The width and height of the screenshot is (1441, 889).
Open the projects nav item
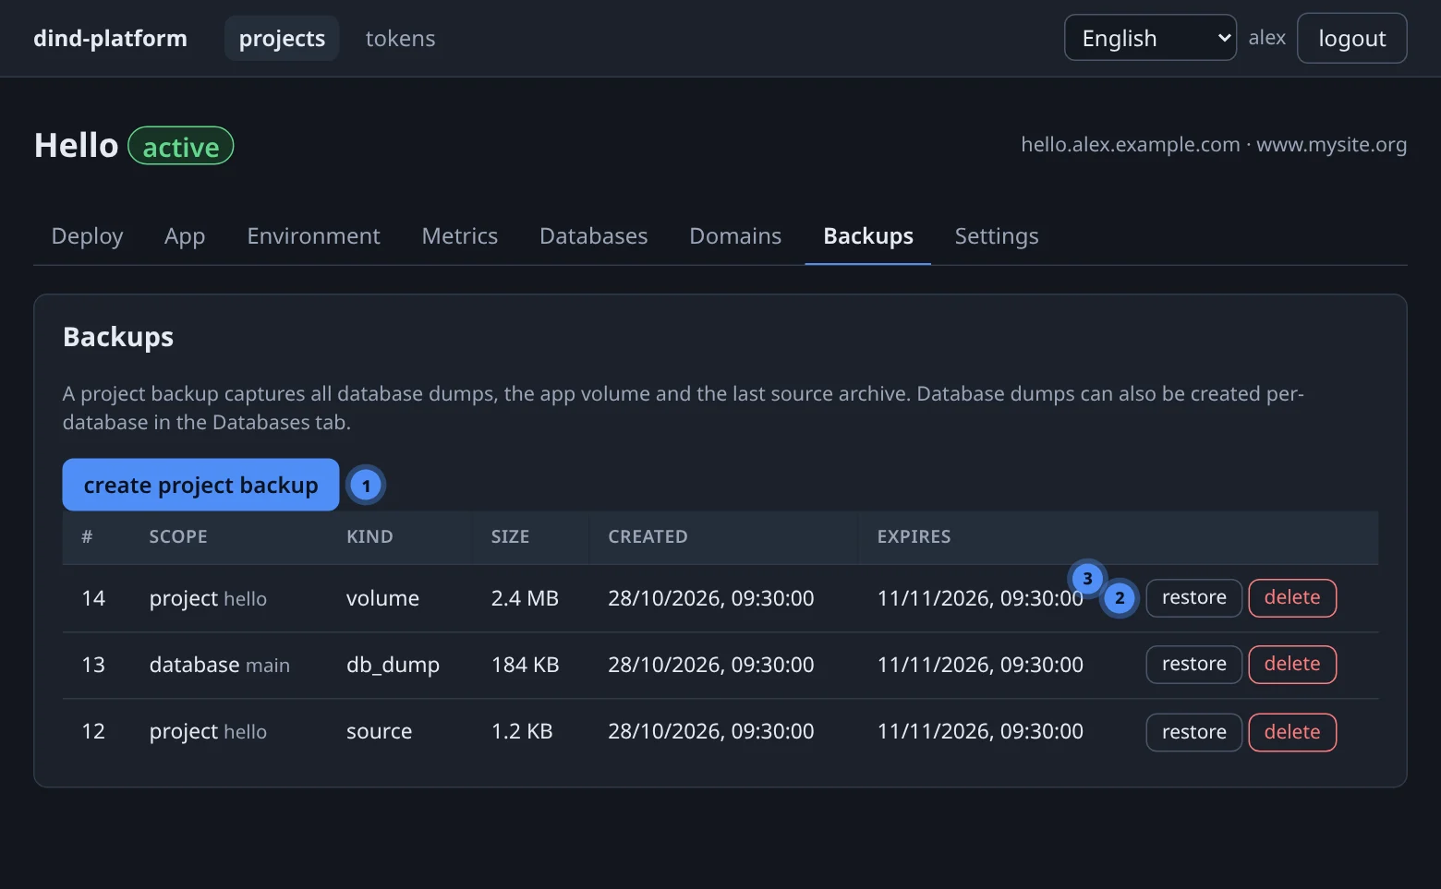(282, 38)
